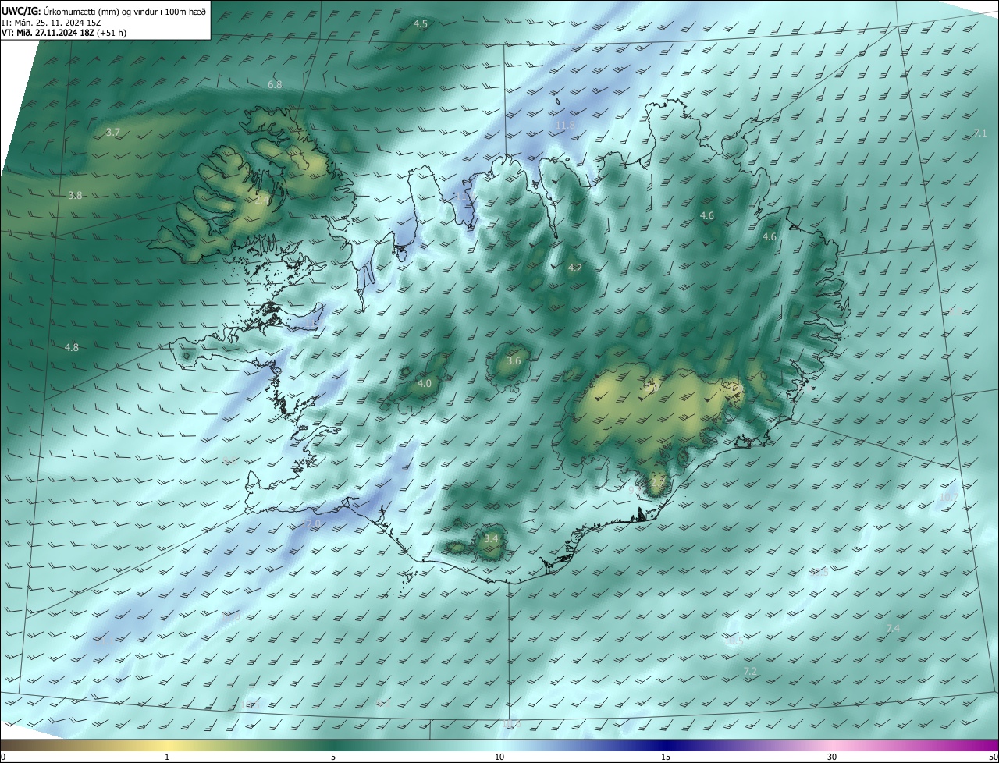Screen dimensions: 999x763
Task: Click the 1 mm tick on the color legend
Action: 167,757
